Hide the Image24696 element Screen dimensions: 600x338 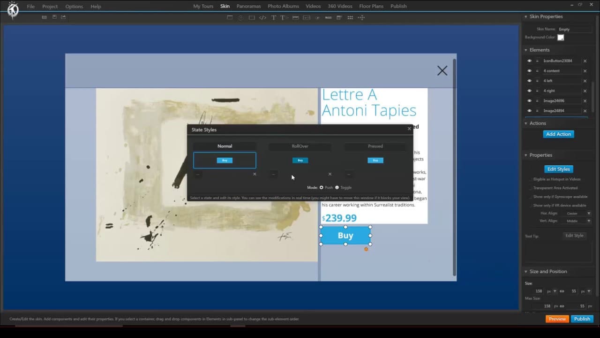pyautogui.click(x=530, y=101)
